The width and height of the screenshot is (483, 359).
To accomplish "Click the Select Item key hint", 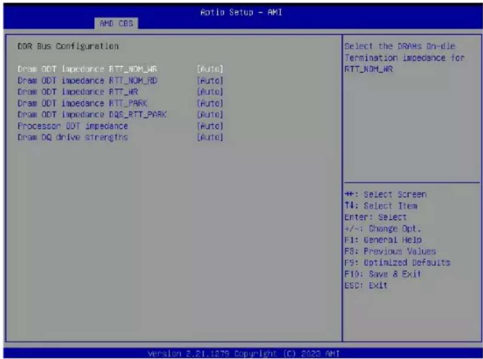I will 381,206.
